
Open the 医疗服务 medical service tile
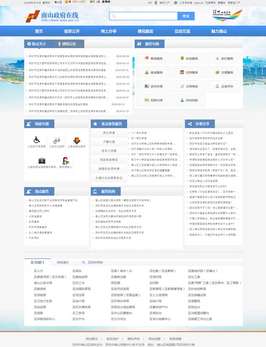pyautogui.click(x=224, y=59)
